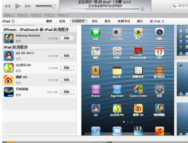Select the third home-screen page dot
The image size is (188, 143).
coord(132,122)
